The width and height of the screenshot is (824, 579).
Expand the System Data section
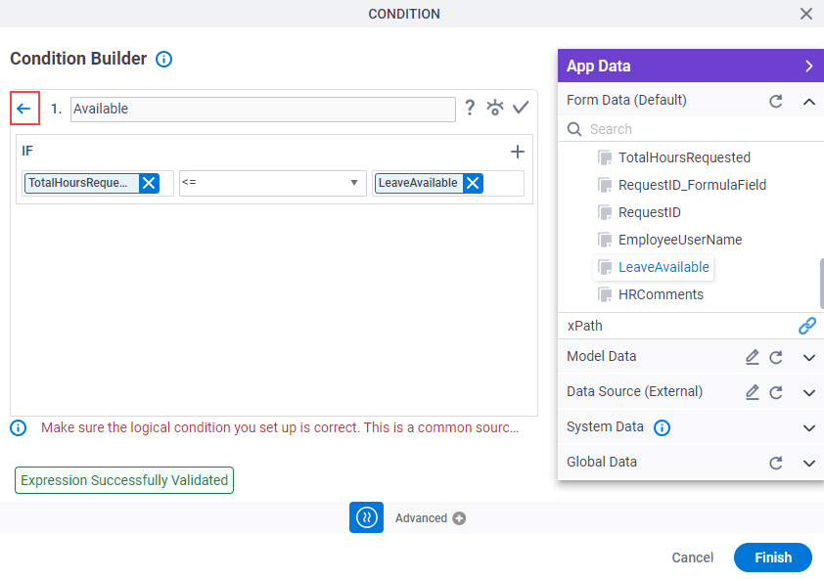click(x=809, y=427)
